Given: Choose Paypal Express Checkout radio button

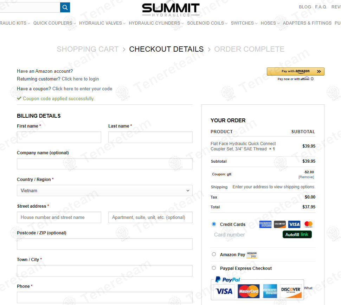Looking at the screenshot, I should pyautogui.click(x=214, y=268).
